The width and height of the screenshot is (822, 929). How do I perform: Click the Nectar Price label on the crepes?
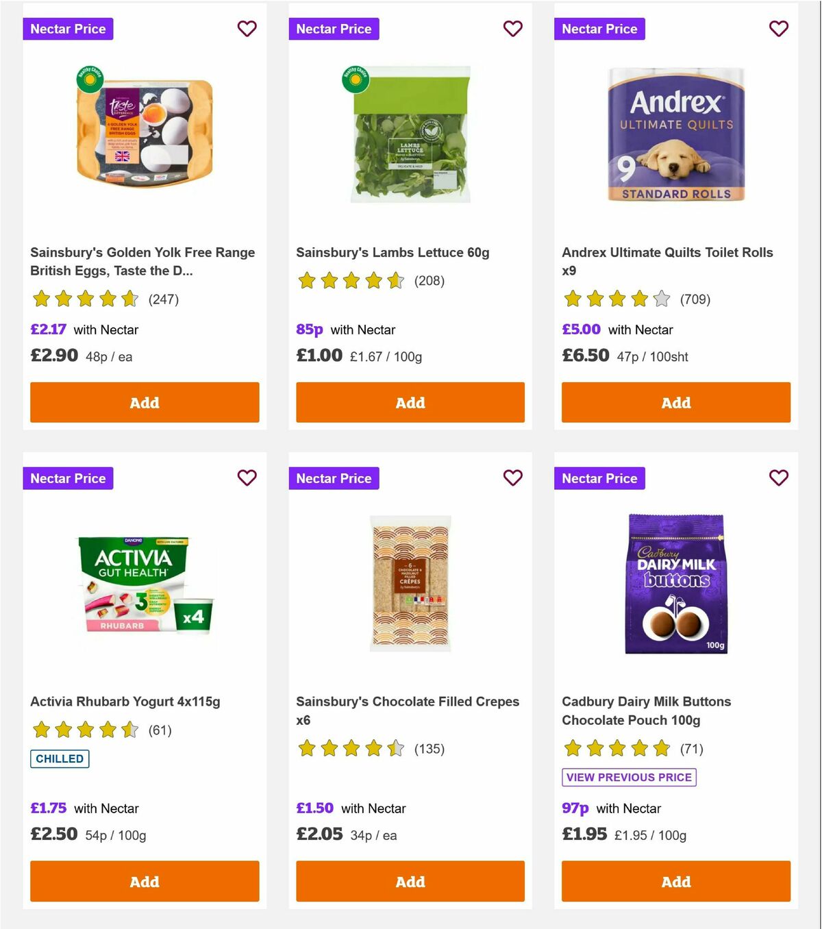[334, 478]
